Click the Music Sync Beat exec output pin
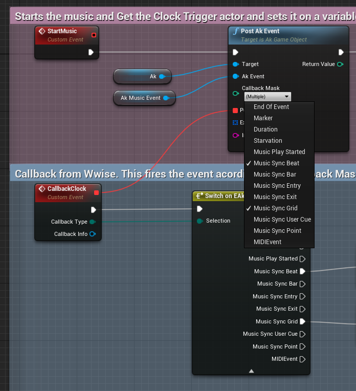Screen dimensions: 356x391 click(302, 271)
